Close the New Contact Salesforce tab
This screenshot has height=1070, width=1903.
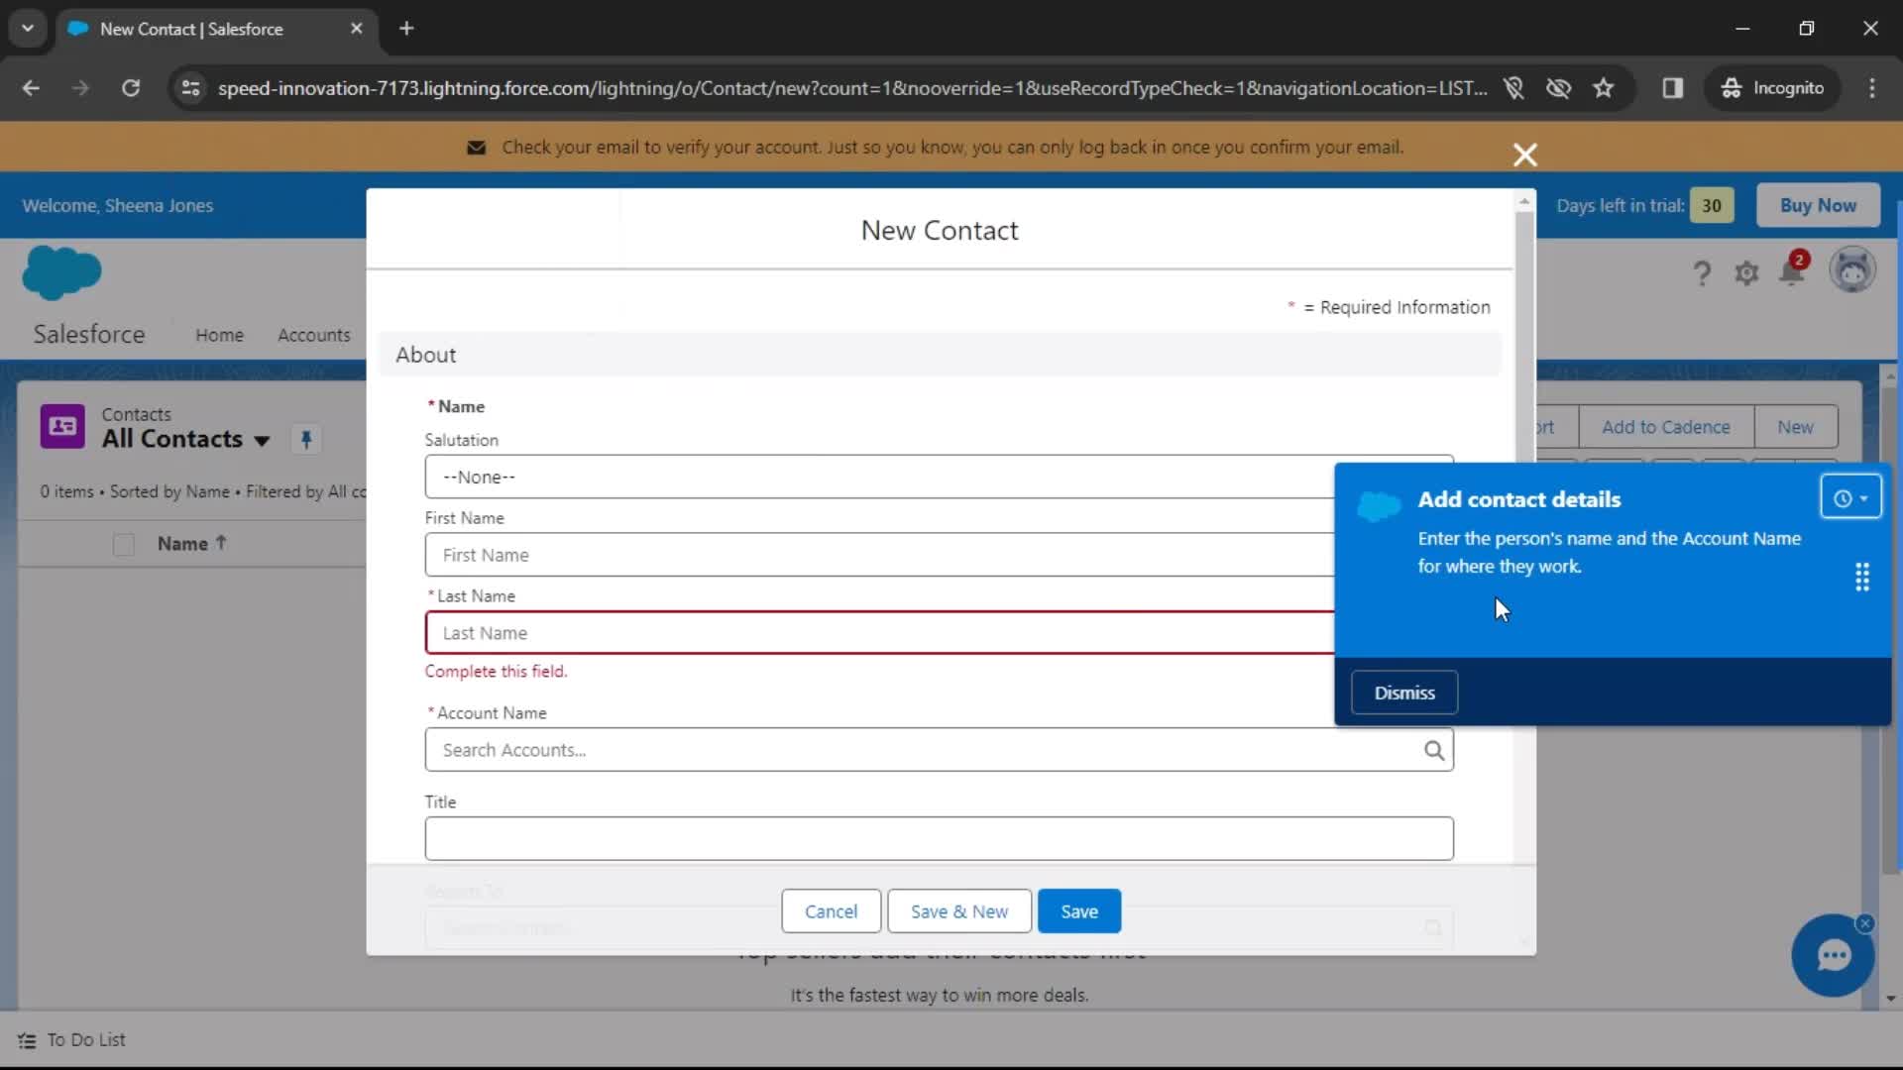coord(356,29)
